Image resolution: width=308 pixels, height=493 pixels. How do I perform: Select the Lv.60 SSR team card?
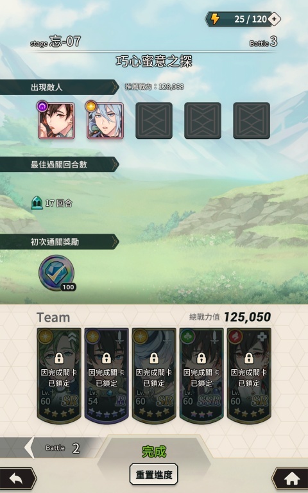point(201,376)
